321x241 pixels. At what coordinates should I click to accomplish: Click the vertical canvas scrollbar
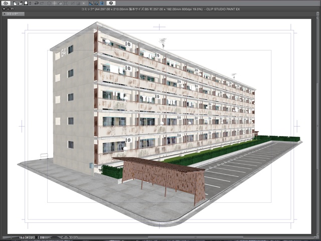pos(317,127)
